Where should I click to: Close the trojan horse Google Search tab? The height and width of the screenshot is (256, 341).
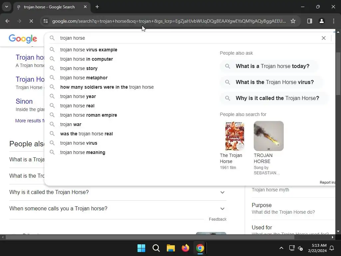click(85, 7)
